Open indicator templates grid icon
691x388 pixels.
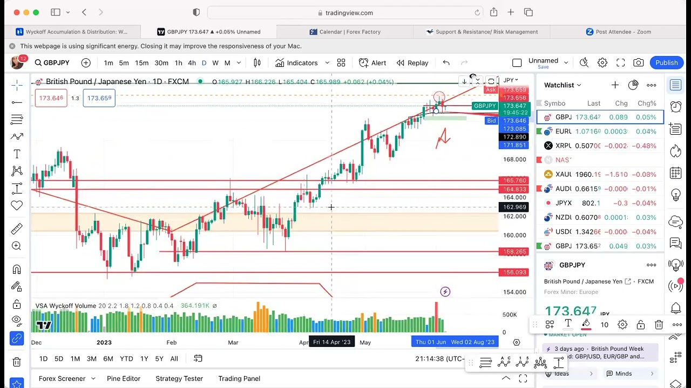coord(341,63)
